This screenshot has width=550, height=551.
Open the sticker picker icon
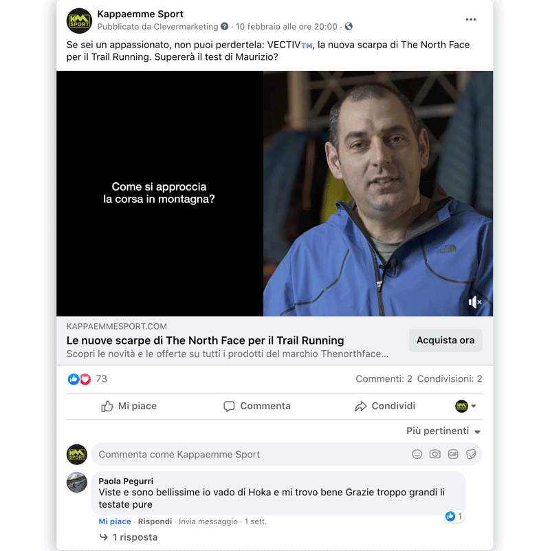point(471,454)
